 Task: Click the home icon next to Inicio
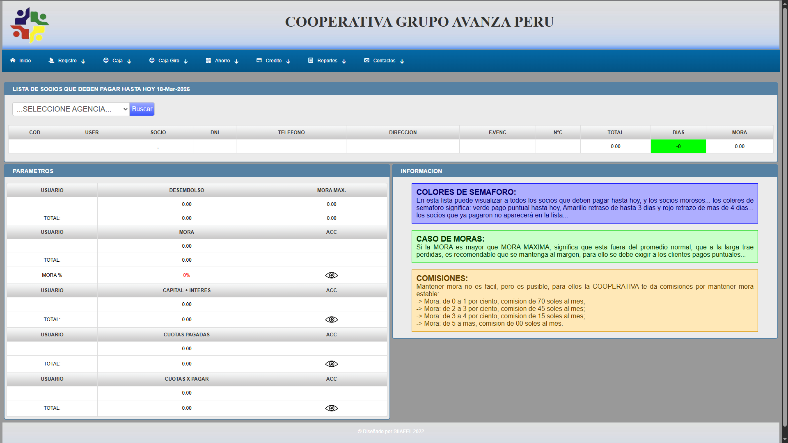click(x=13, y=60)
